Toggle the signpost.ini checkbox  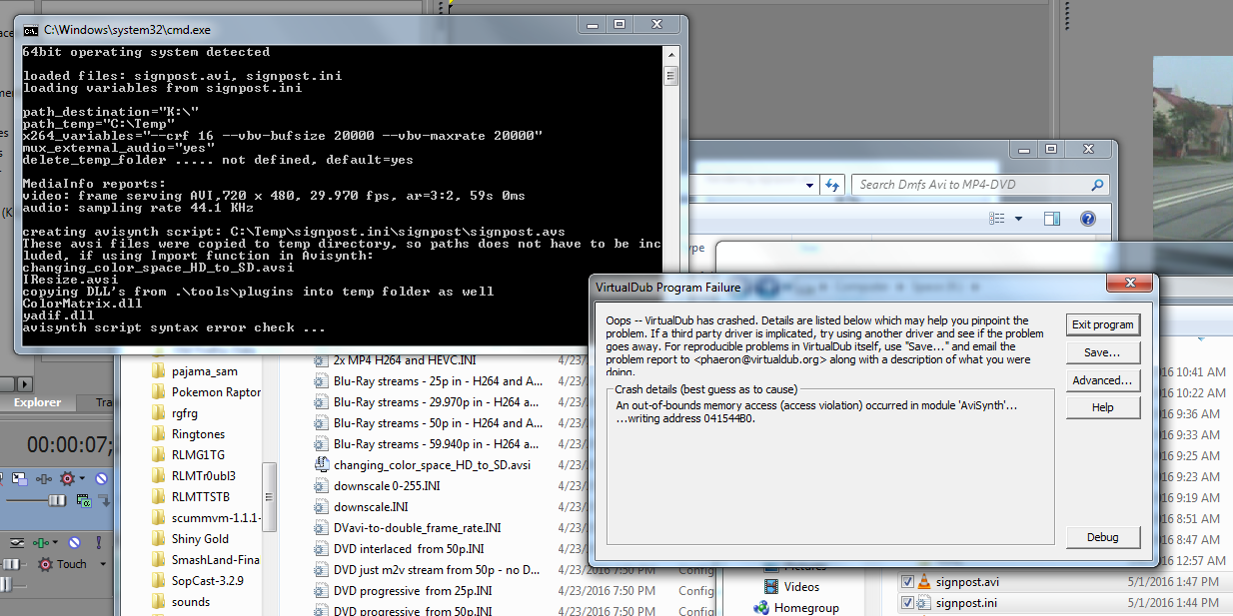[x=907, y=603]
